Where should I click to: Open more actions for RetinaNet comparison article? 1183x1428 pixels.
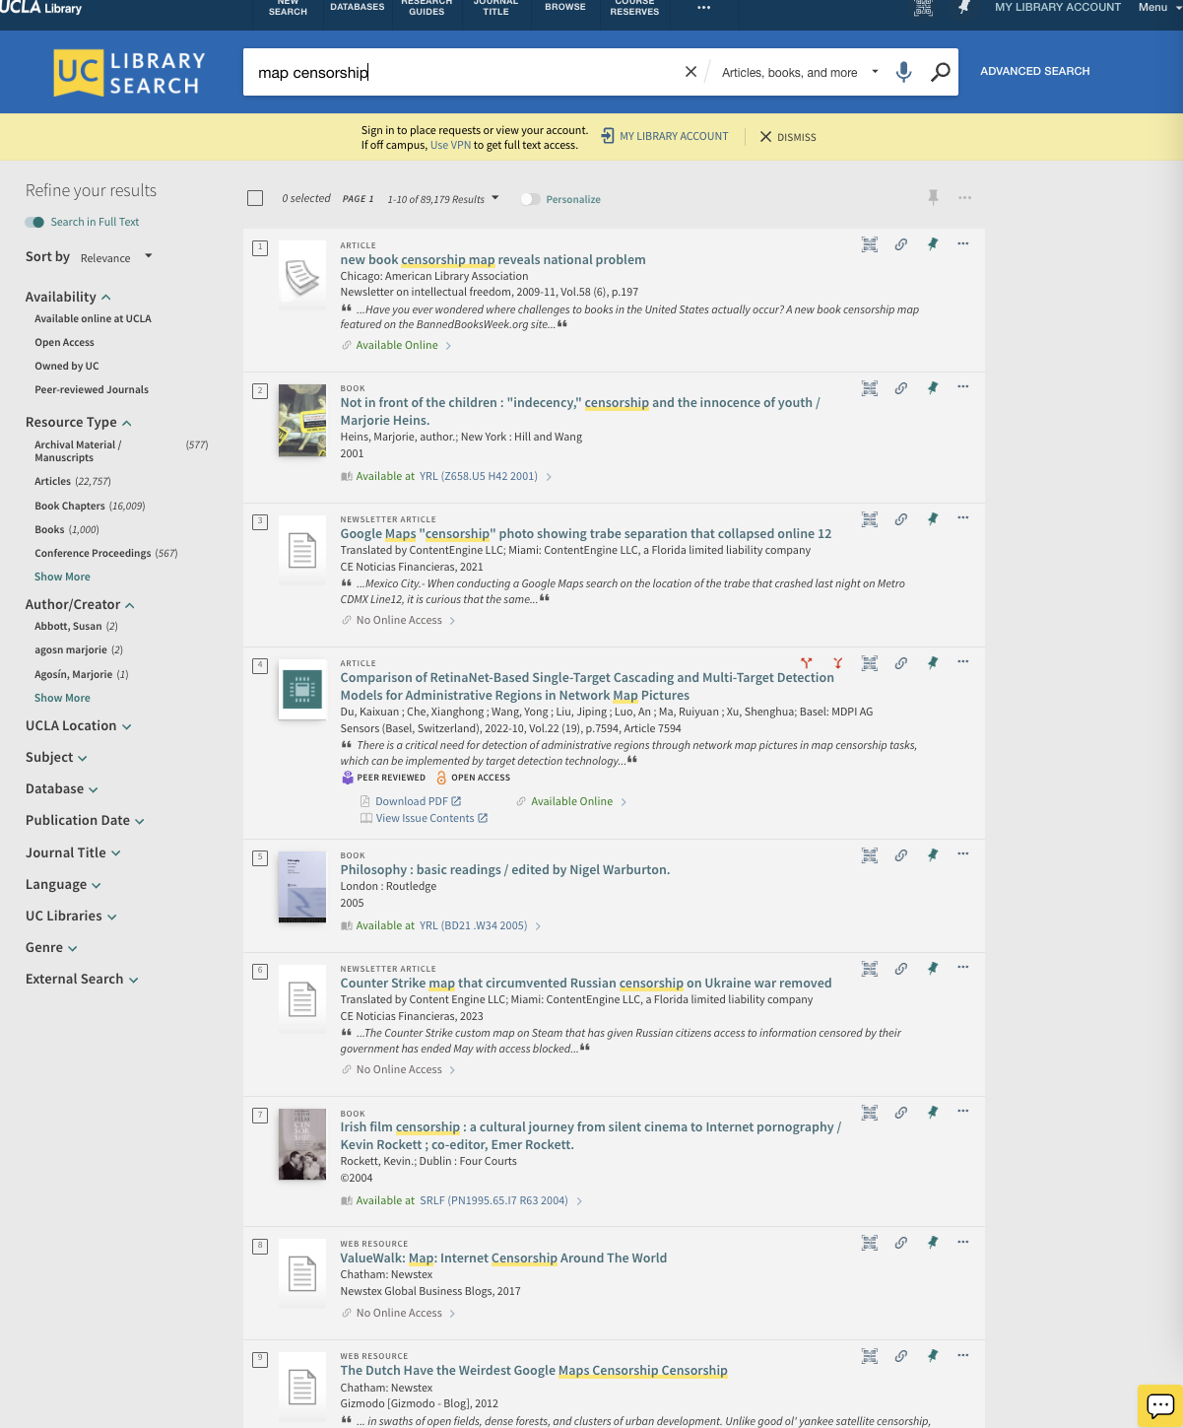point(963,662)
